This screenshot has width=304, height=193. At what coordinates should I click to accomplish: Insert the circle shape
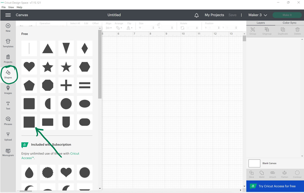(x=66, y=104)
